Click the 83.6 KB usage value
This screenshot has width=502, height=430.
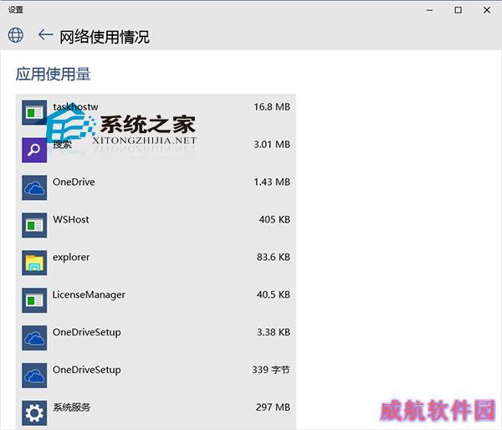point(274,257)
